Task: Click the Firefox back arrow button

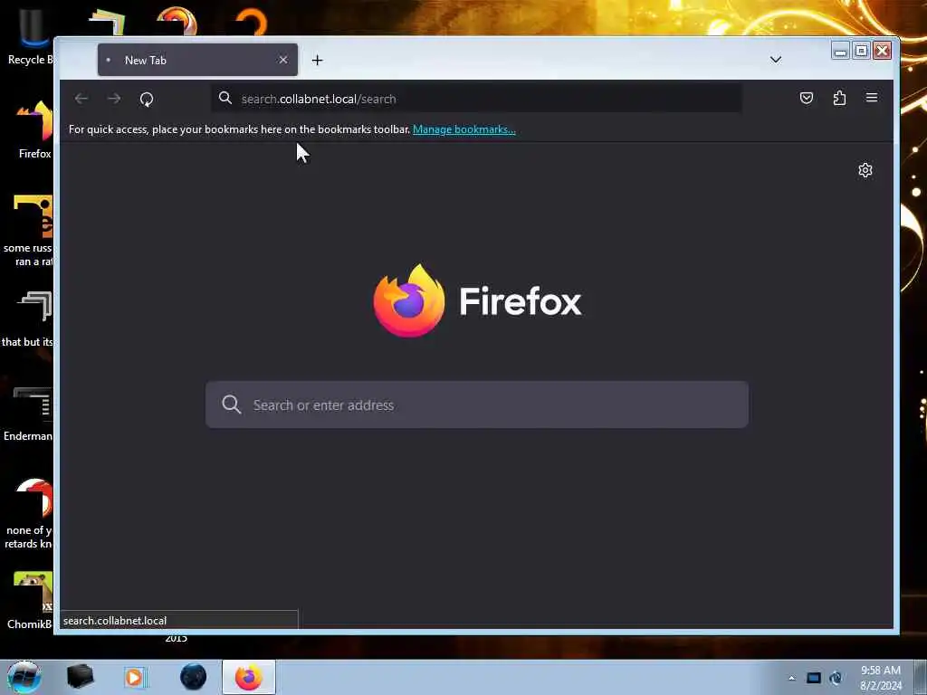Action: click(81, 99)
